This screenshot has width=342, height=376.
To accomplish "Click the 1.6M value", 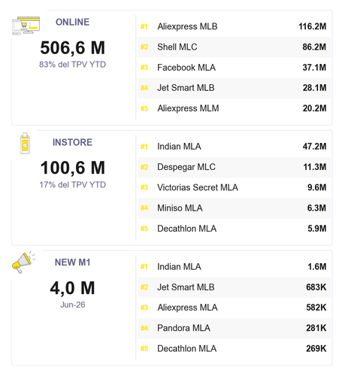I will point(317,267).
